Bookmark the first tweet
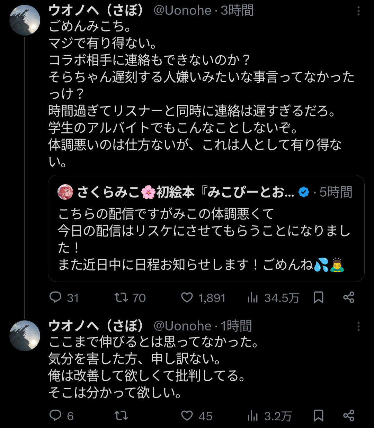374x428 pixels. [x=318, y=298]
